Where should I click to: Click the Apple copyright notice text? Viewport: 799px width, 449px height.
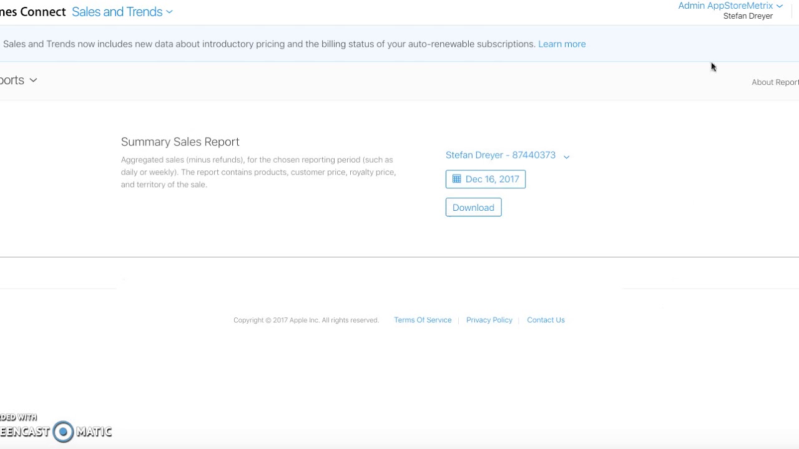(x=306, y=320)
